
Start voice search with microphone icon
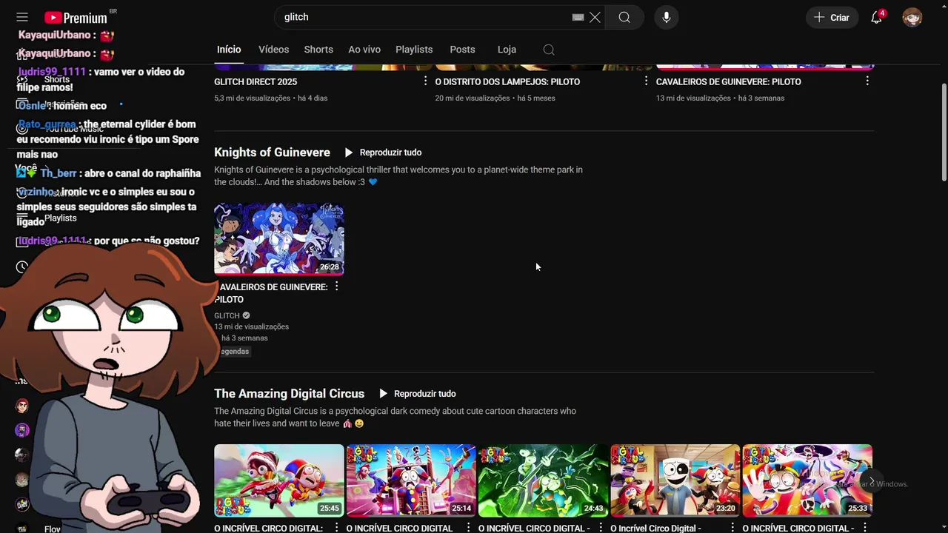coord(667,17)
